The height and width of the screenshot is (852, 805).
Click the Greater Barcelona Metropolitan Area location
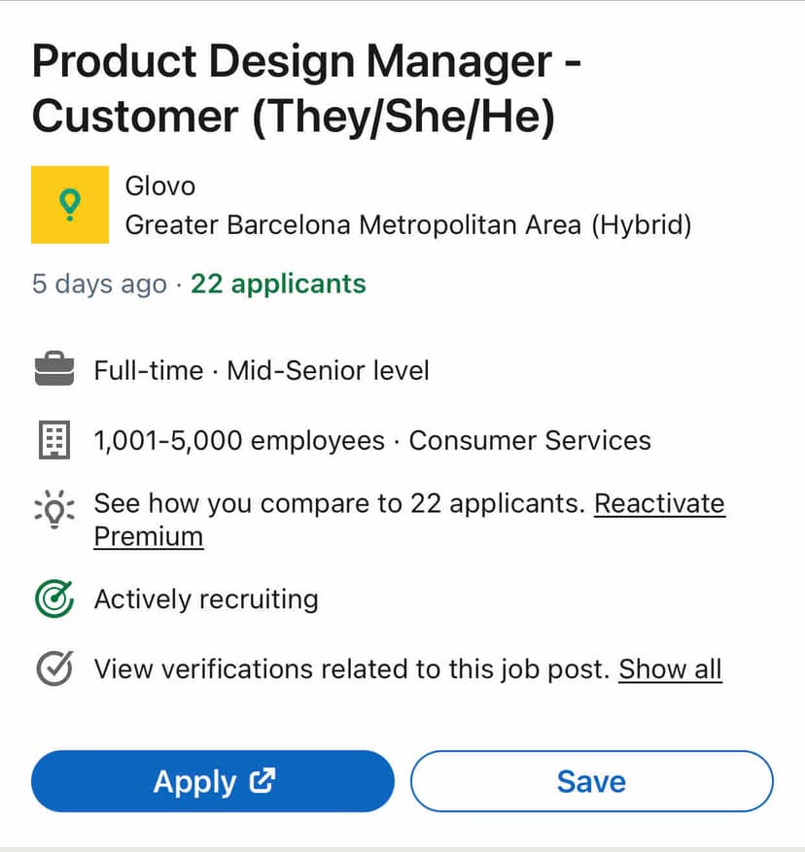pos(408,225)
